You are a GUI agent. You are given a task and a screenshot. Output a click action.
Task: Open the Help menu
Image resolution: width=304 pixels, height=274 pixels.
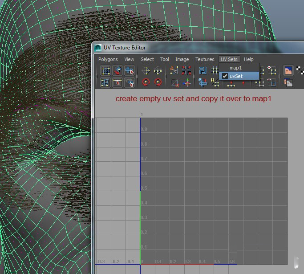(x=248, y=59)
